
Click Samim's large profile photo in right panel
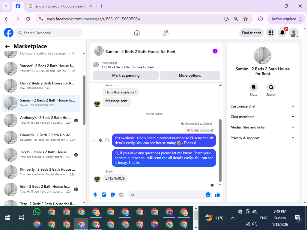pyautogui.click(x=262, y=55)
